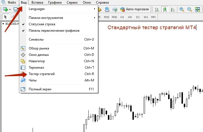Open the Сервис menu
This screenshot has width=203, height=132.
tap(72, 2)
